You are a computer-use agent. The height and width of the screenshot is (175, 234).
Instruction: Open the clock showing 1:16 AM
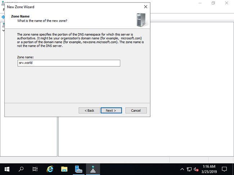point(209,169)
